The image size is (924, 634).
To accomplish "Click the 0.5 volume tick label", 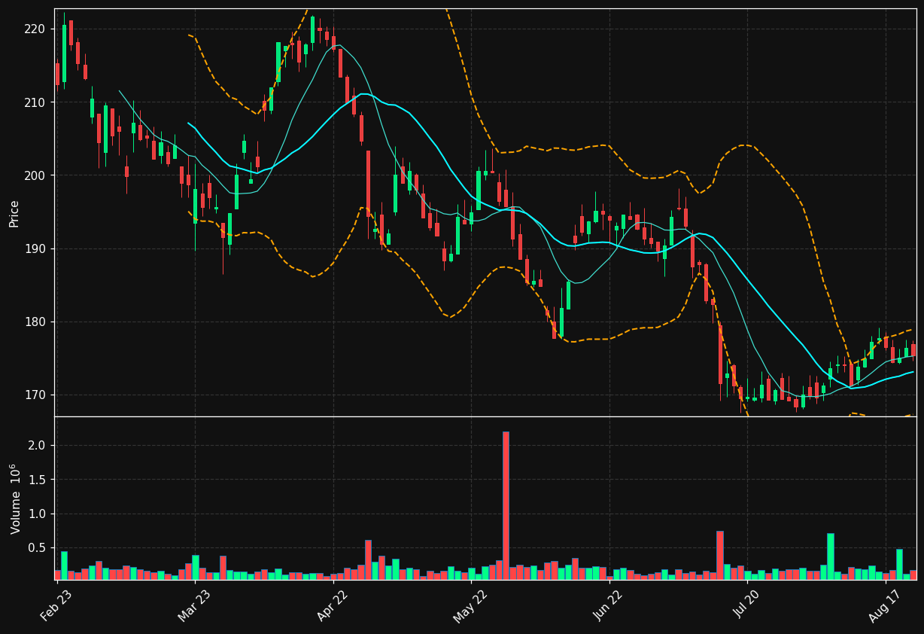I will [x=37, y=548].
